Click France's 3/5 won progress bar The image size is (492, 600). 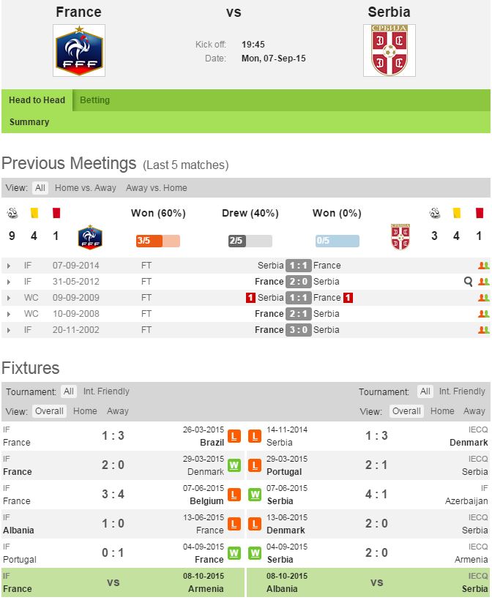click(x=157, y=241)
